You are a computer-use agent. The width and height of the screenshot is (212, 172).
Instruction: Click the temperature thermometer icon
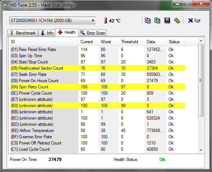coord(106,21)
